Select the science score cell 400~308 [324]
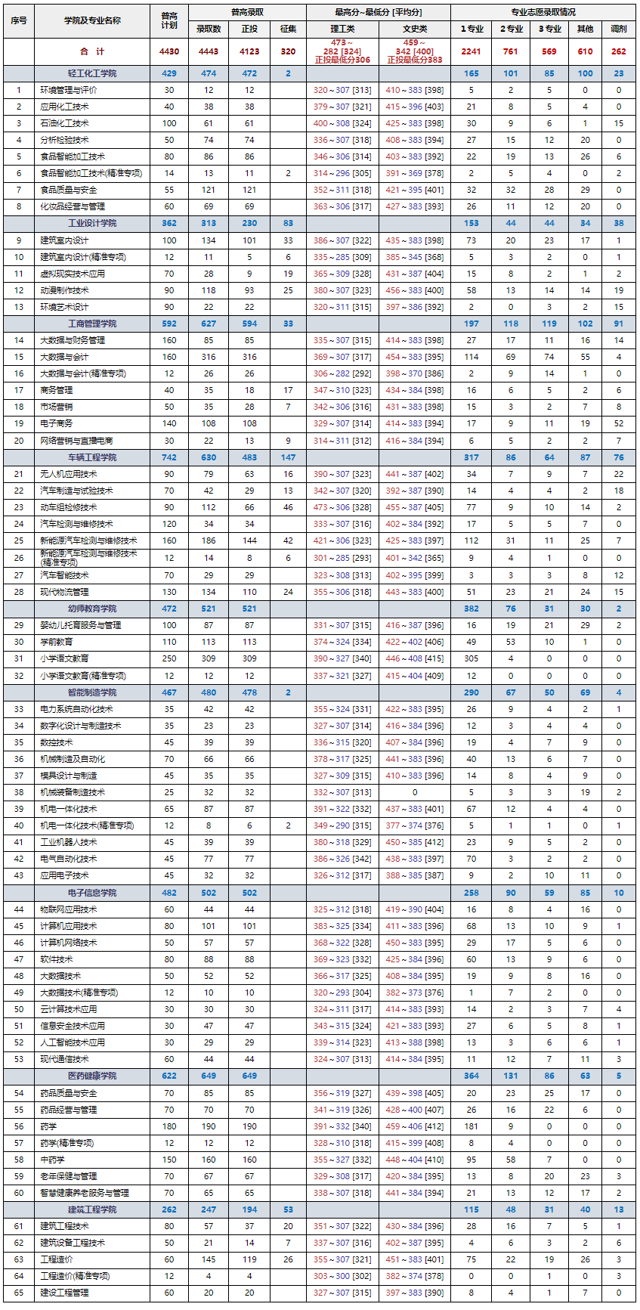The width and height of the screenshot is (640, 1310). coord(342,123)
